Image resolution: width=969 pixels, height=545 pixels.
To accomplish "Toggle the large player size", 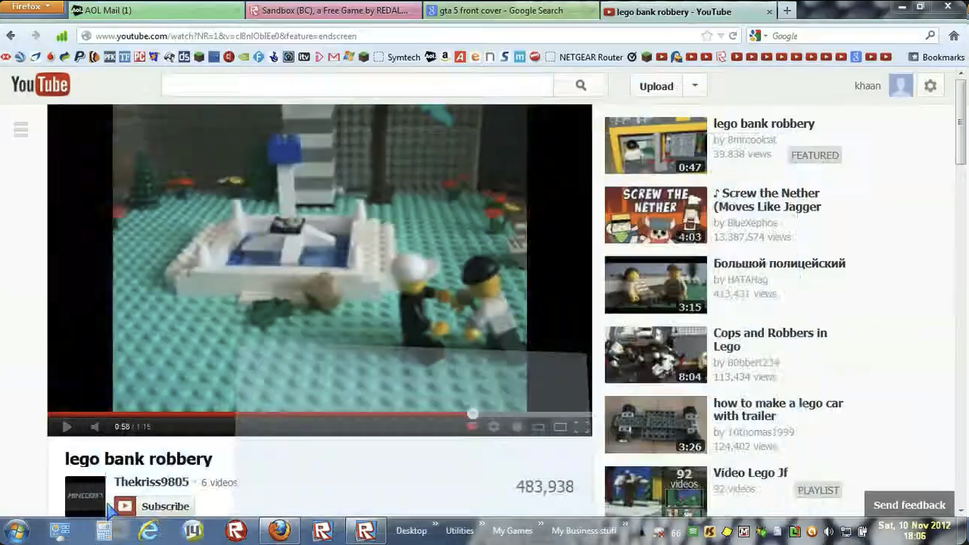I will point(559,427).
